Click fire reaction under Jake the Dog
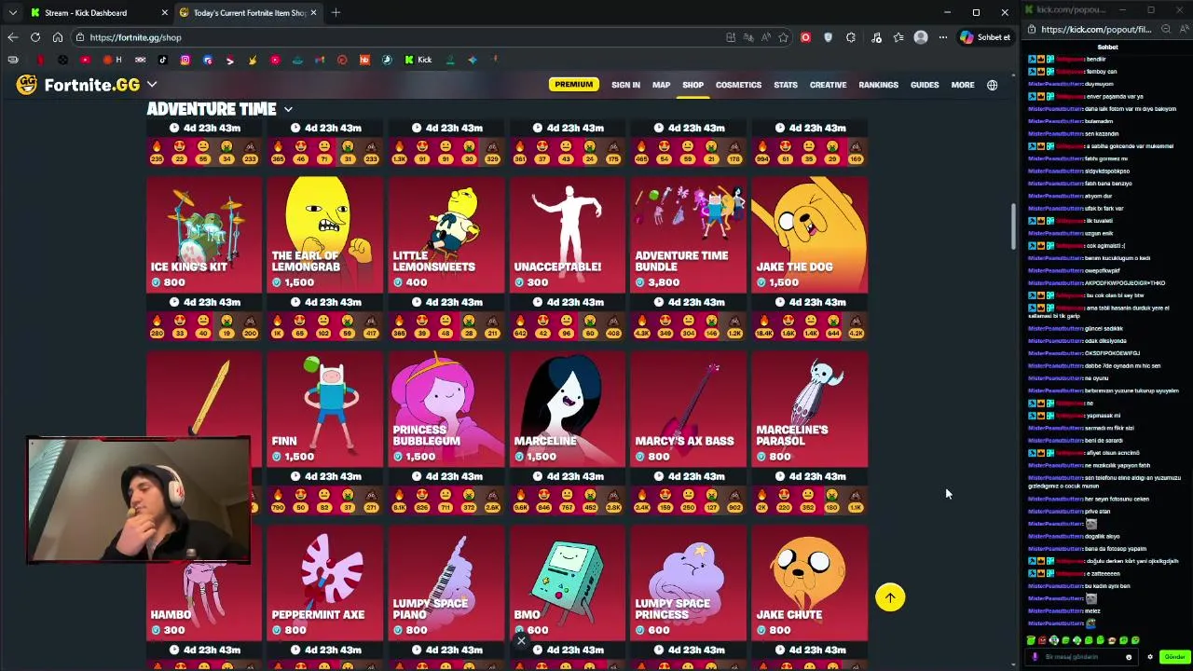1193x671 pixels. pyautogui.click(x=762, y=325)
